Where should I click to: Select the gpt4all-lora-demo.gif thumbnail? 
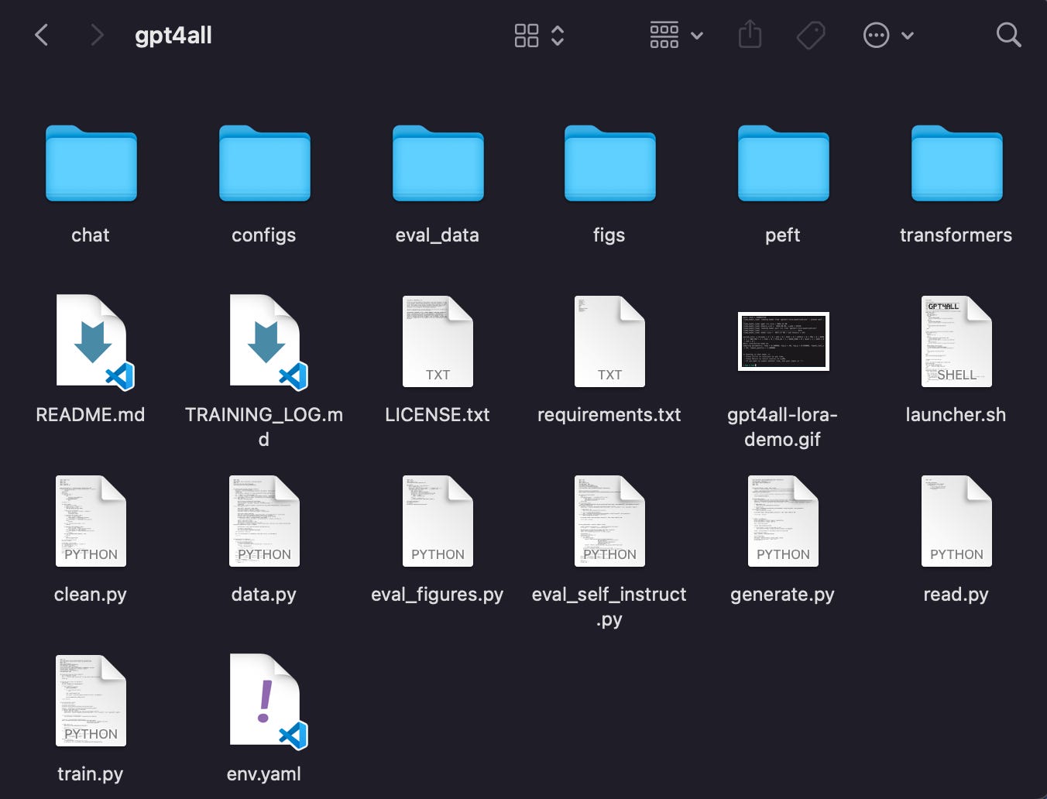[x=784, y=341]
